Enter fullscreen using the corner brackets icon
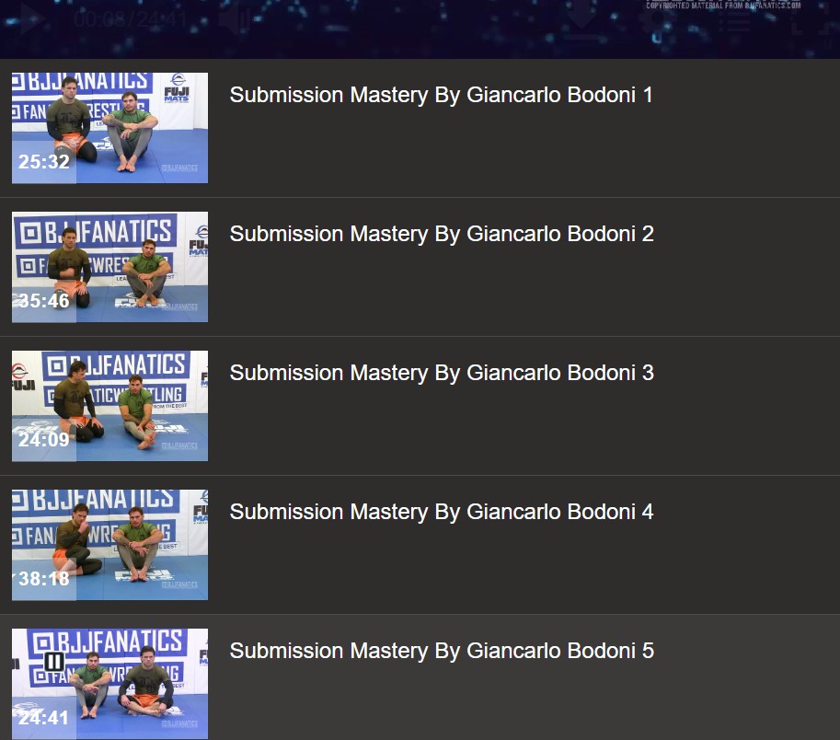The image size is (840, 740). (x=805, y=22)
